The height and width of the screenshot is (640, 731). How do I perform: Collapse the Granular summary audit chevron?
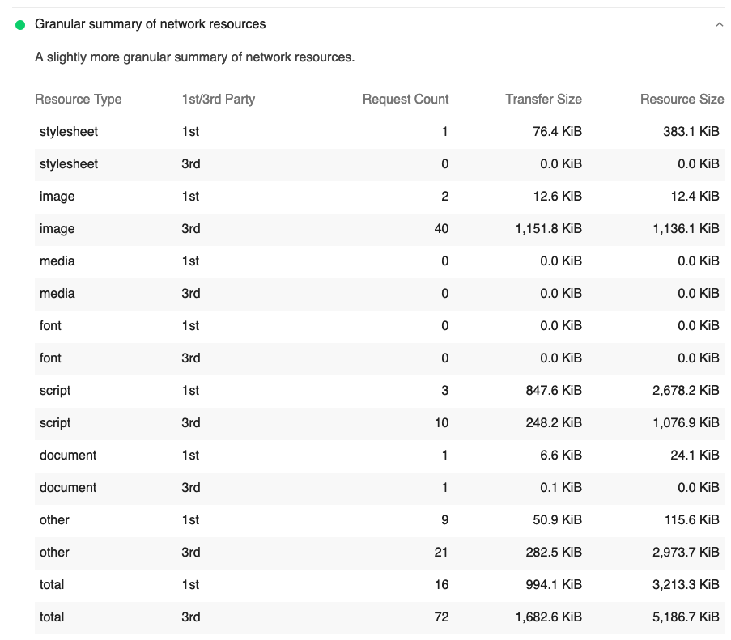point(719,25)
